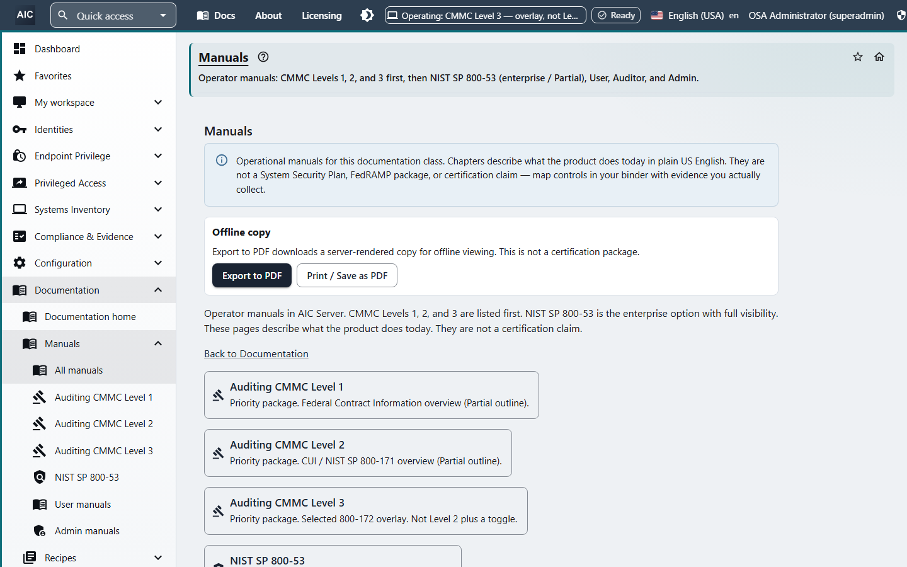Open the Auditing CMMC Level 1 card
The width and height of the screenshot is (907, 567).
click(372, 395)
